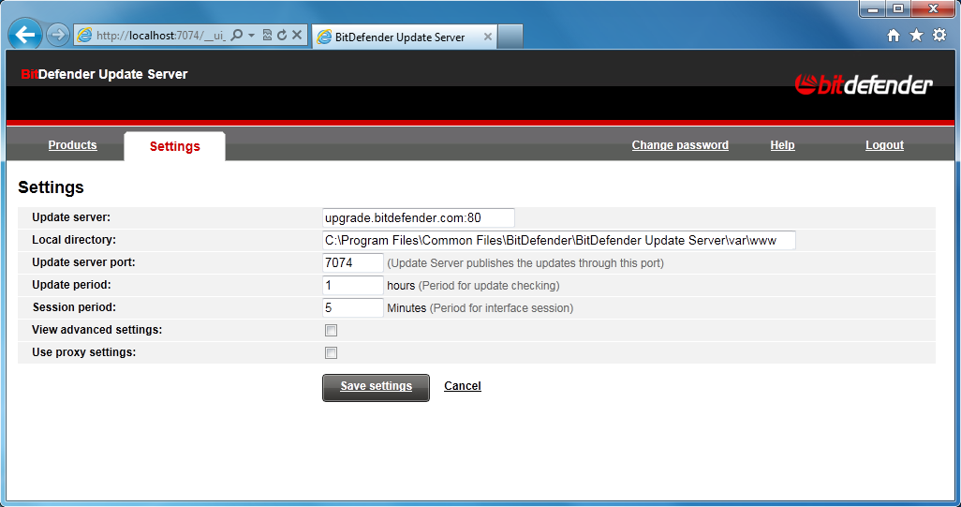The image size is (961, 507).
Task: Stop loading with the X icon in address bar
Action: tap(297, 35)
